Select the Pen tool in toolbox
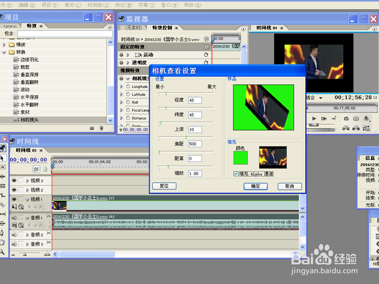The width and height of the screenshot is (379, 284). coord(2,233)
